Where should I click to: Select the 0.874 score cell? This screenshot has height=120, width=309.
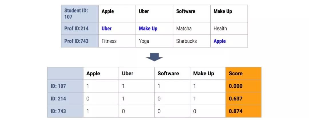pos(235,111)
